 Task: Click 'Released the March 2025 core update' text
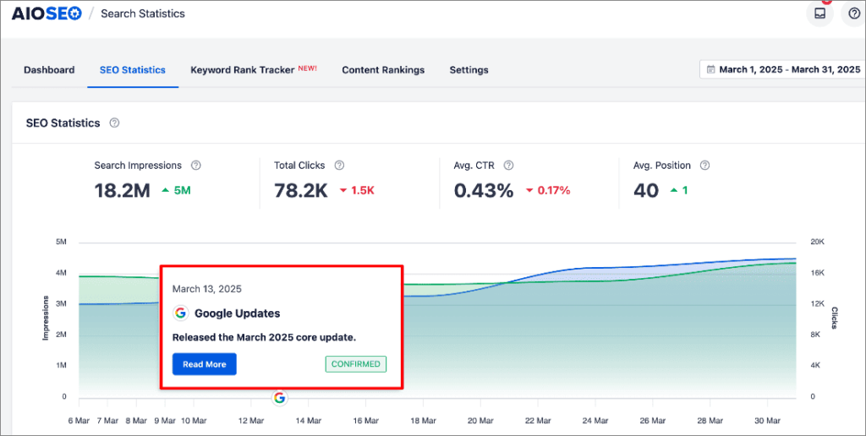[x=264, y=337]
